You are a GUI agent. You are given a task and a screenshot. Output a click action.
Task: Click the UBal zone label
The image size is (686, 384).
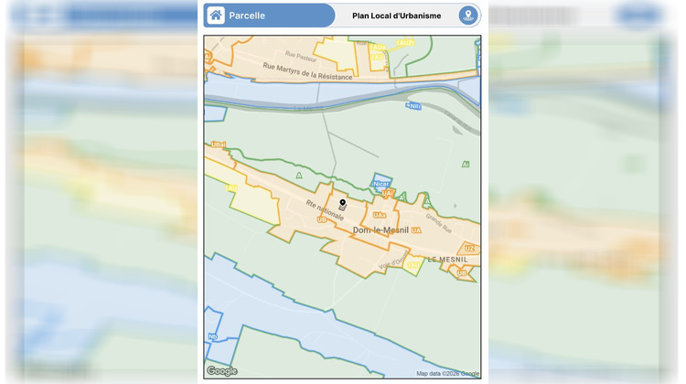(219, 144)
